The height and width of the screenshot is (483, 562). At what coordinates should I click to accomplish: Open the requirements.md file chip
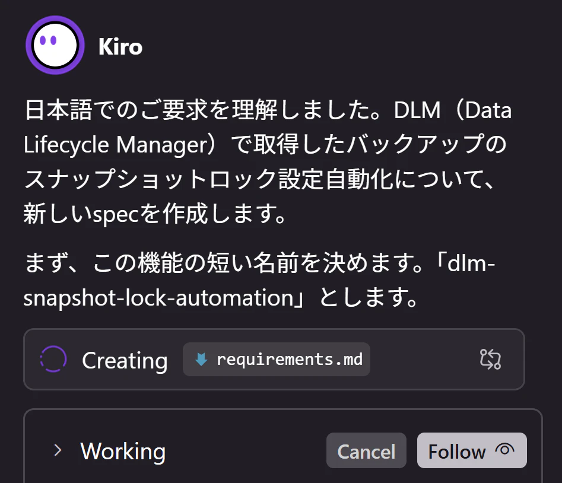[x=277, y=359]
